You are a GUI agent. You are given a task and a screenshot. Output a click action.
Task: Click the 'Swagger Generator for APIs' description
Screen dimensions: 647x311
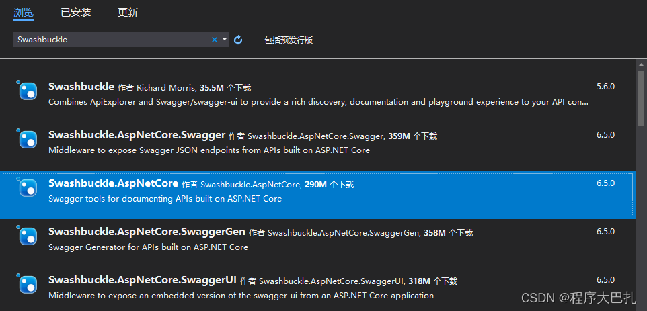tap(148, 247)
